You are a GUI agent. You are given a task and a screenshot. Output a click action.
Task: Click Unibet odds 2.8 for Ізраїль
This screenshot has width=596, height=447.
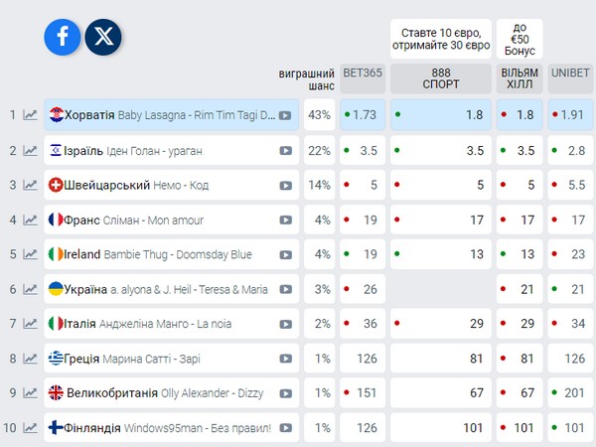coord(570,151)
